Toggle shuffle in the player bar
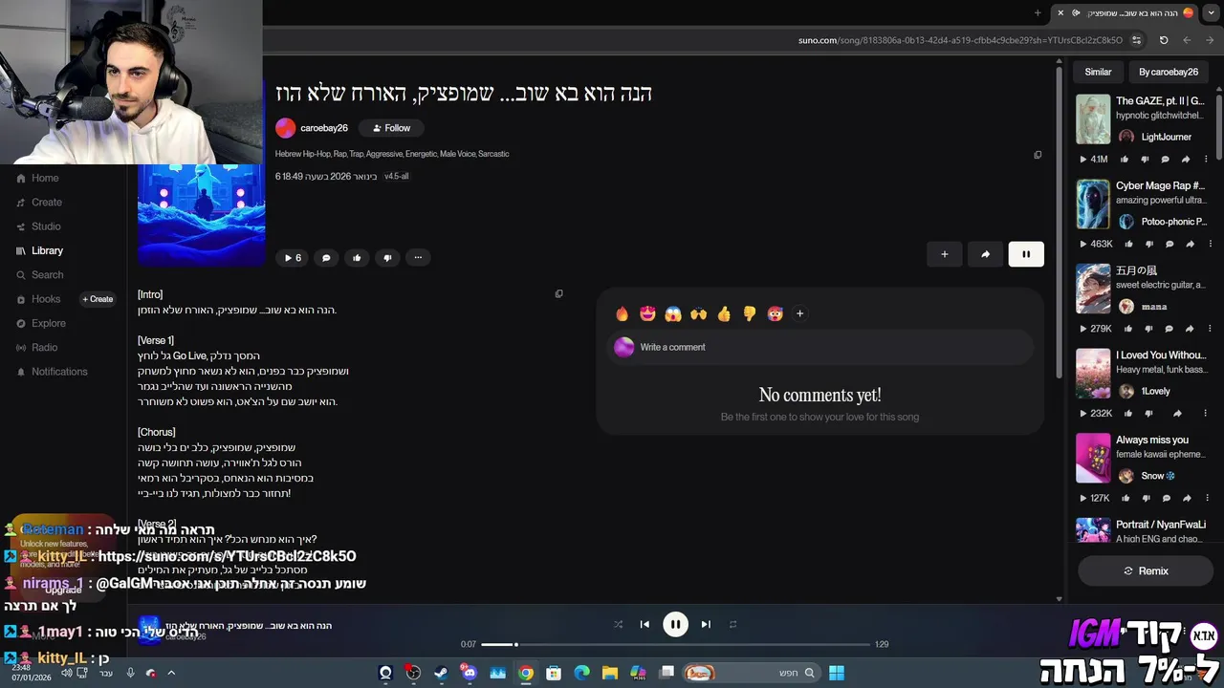The image size is (1224, 688). point(618,625)
